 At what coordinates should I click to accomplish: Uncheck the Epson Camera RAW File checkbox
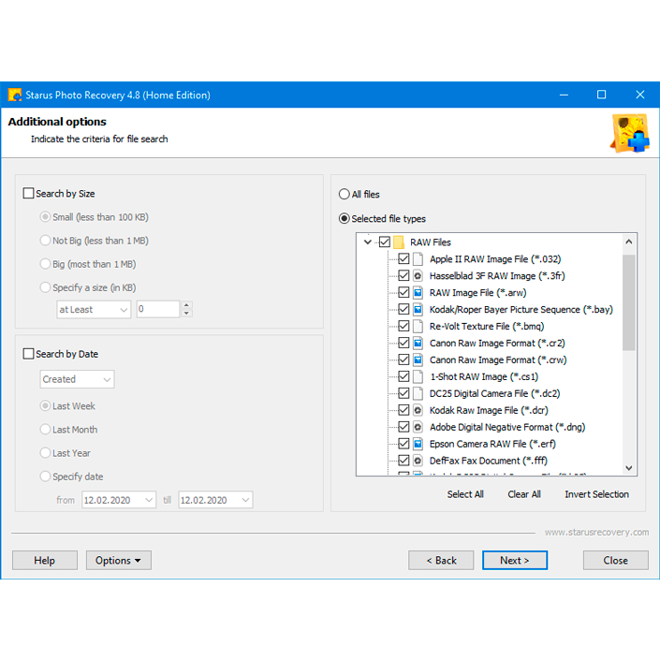click(x=403, y=444)
